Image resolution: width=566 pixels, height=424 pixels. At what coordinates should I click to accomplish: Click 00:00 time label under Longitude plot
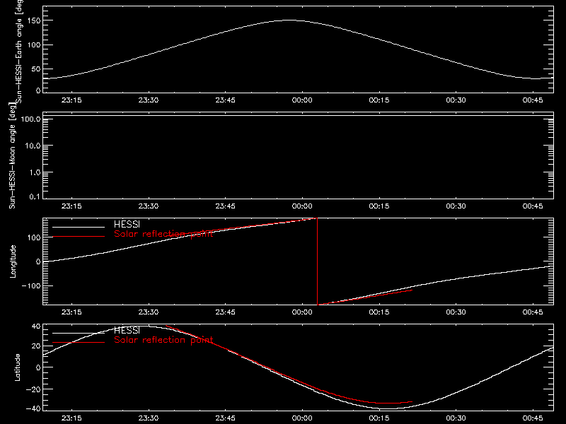pyautogui.click(x=302, y=312)
